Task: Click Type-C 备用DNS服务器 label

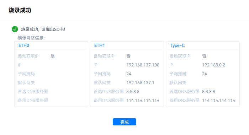Action: click(184, 101)
